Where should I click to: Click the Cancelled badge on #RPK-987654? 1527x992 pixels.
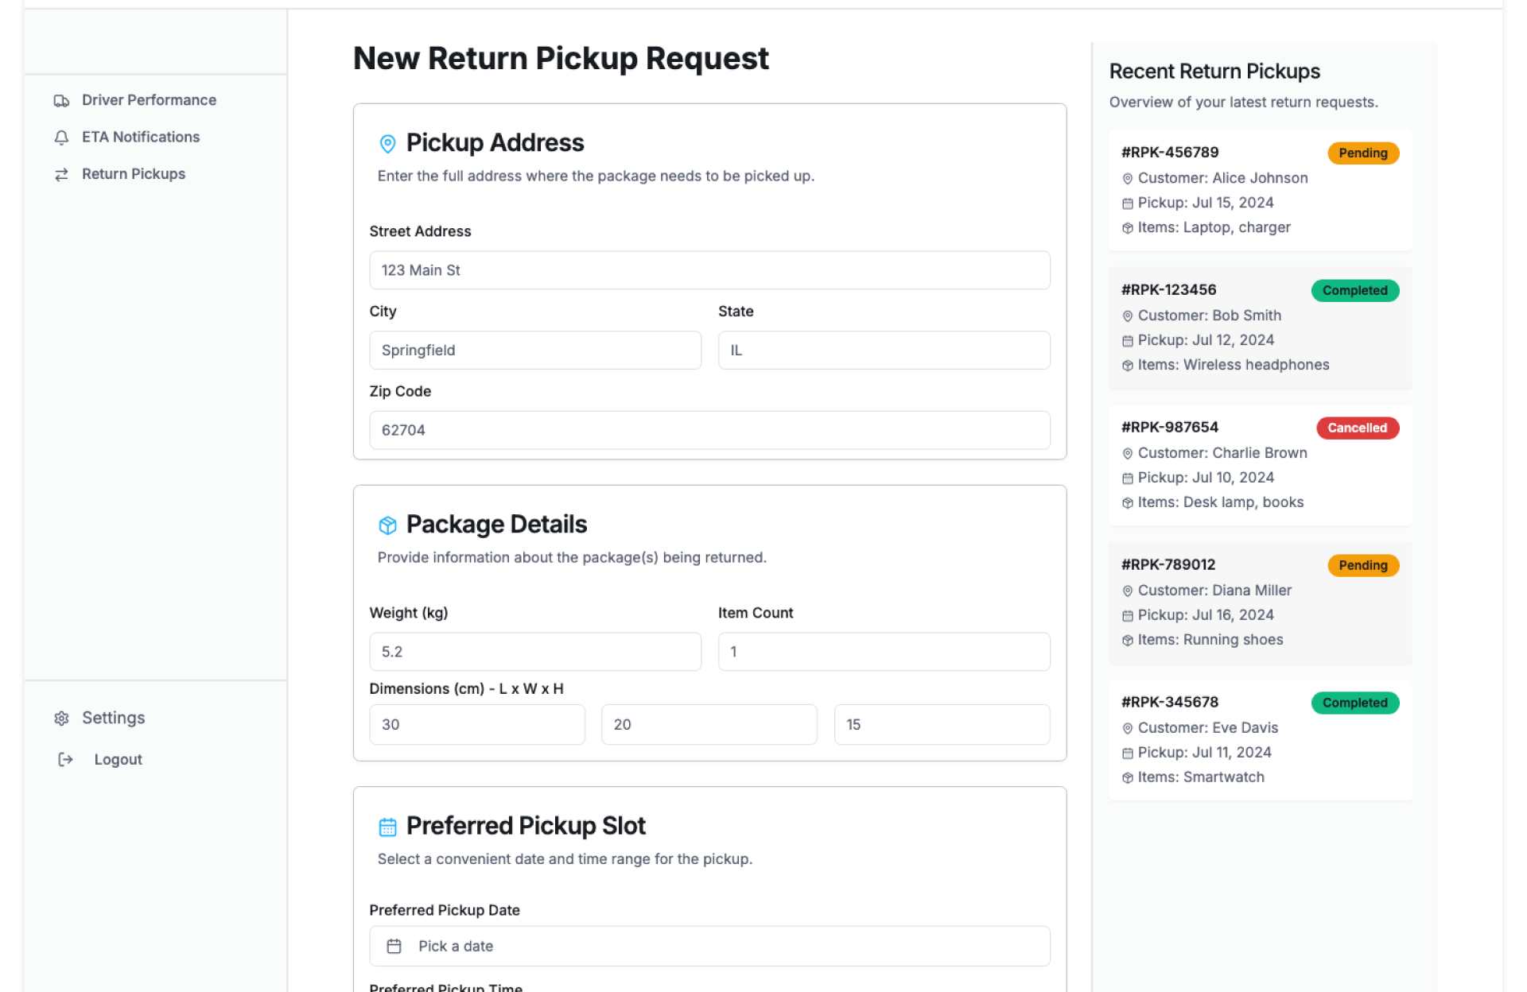click(x=1357, y=428)
